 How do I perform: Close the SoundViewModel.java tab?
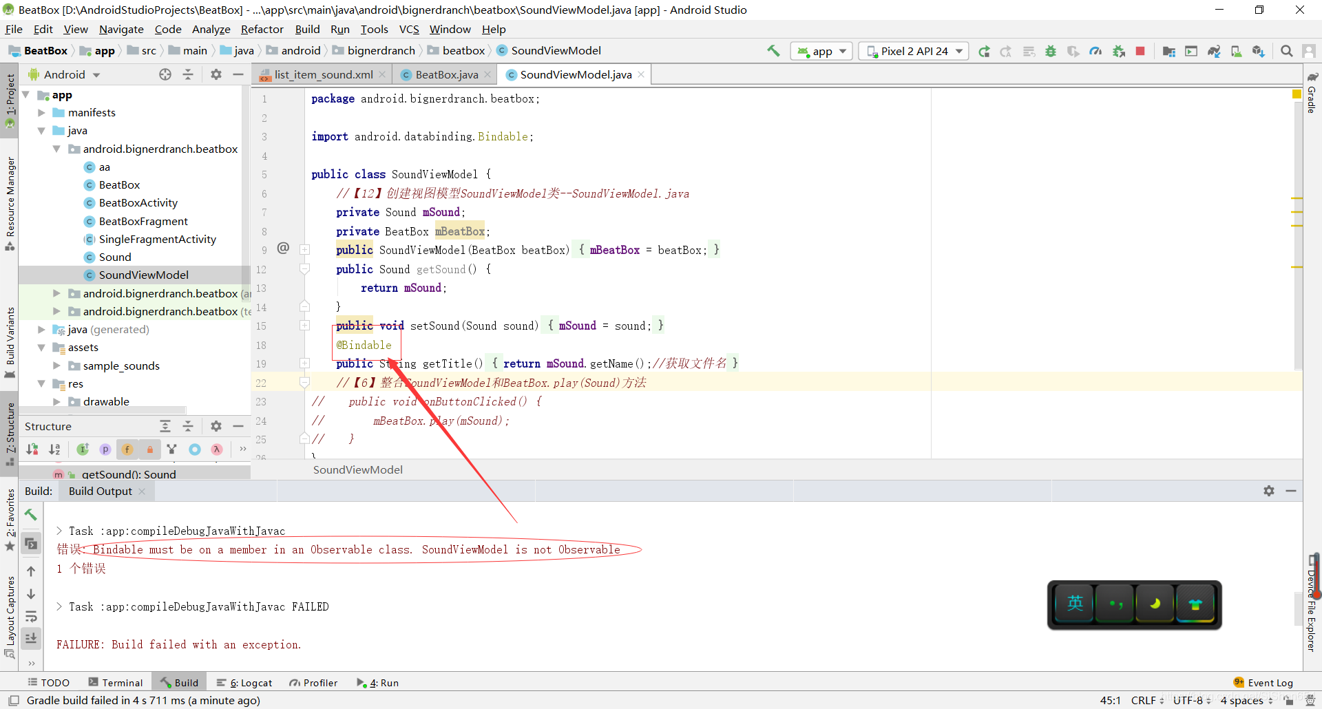pos(641,74)
